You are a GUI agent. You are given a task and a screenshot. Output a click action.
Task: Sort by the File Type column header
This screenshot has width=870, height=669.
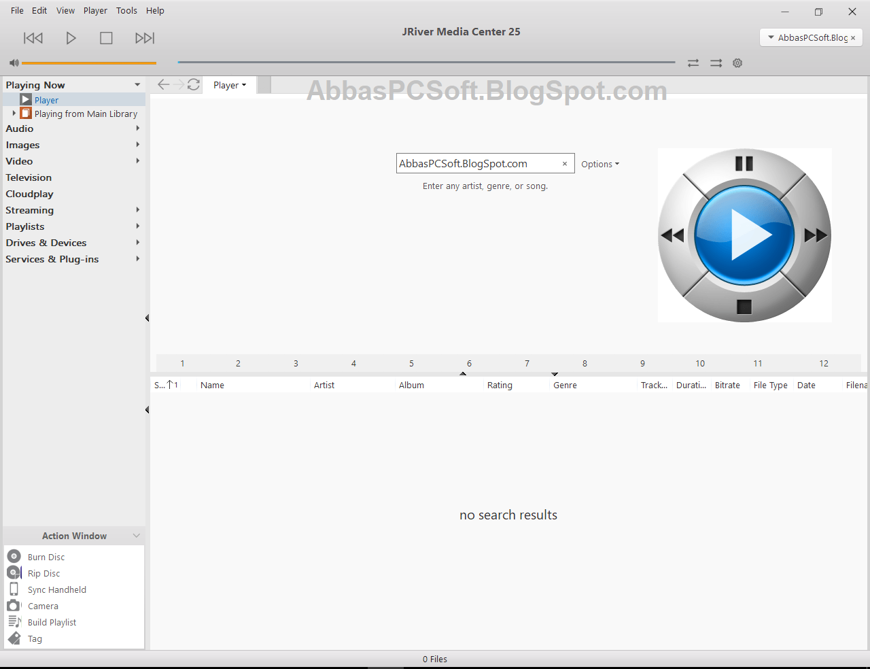[771, 385]
